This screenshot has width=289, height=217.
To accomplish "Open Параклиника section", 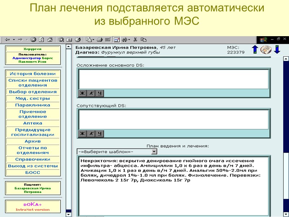I will tap(33, 105).
